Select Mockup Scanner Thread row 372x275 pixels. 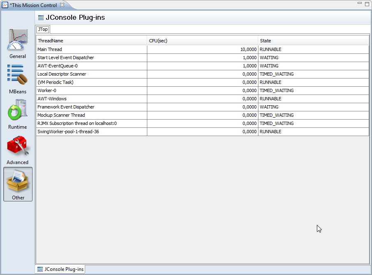click(202, 115)
